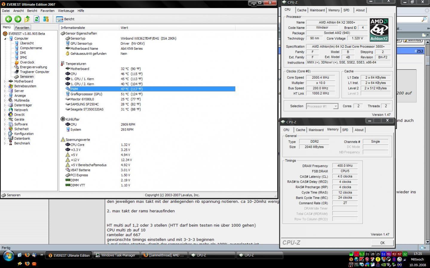Select the SAMSUNG SP2504C drive row
This screenshot has width=430, height=268.
click(150, 104)
